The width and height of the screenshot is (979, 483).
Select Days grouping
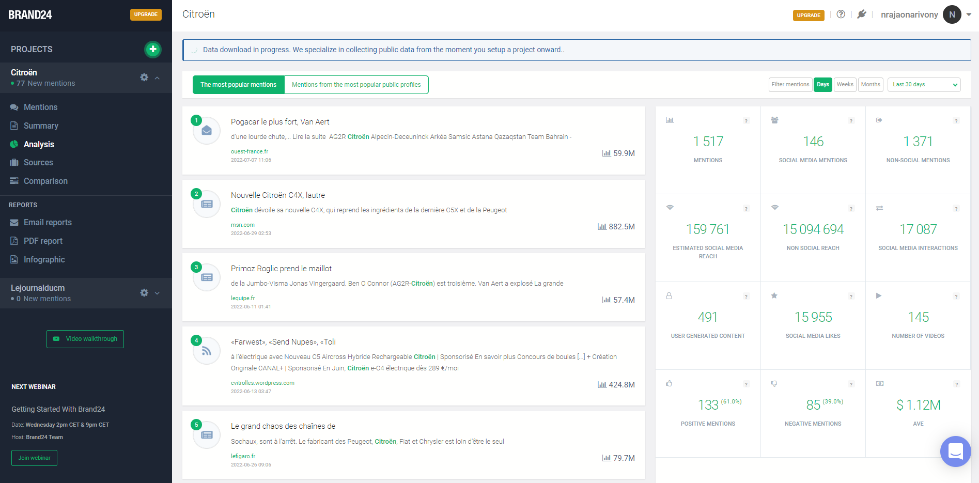[x=823, y=85]
